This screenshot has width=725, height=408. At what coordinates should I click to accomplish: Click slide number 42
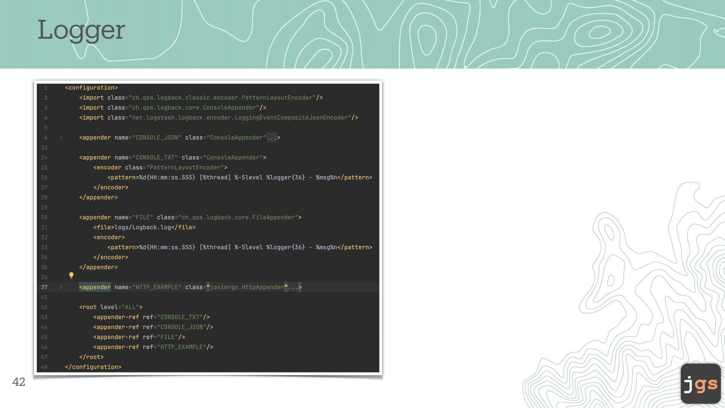[19, 382]
